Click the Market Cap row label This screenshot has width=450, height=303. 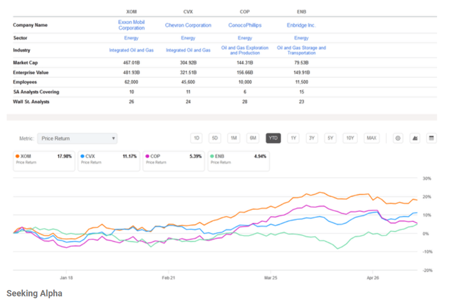(25, 63)
